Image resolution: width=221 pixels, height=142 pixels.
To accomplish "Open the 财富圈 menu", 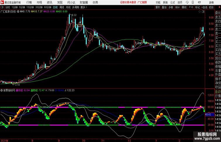I will point(84,2).
